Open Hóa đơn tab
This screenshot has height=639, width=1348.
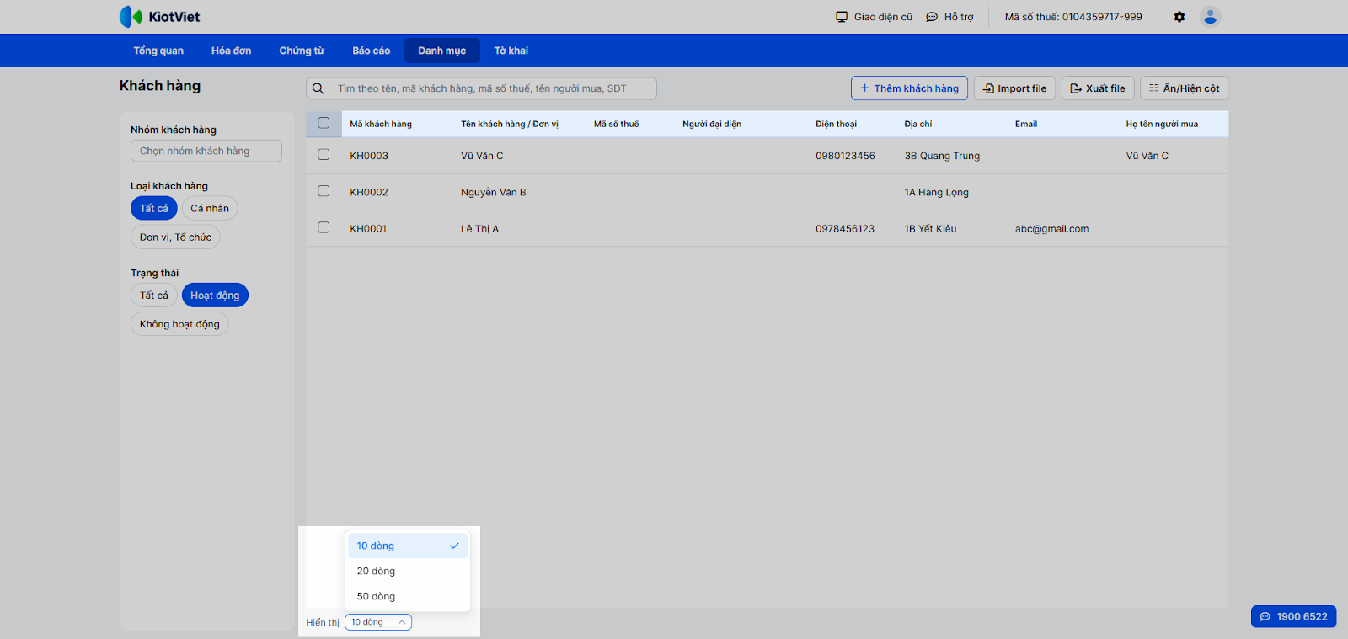point(232,51)
